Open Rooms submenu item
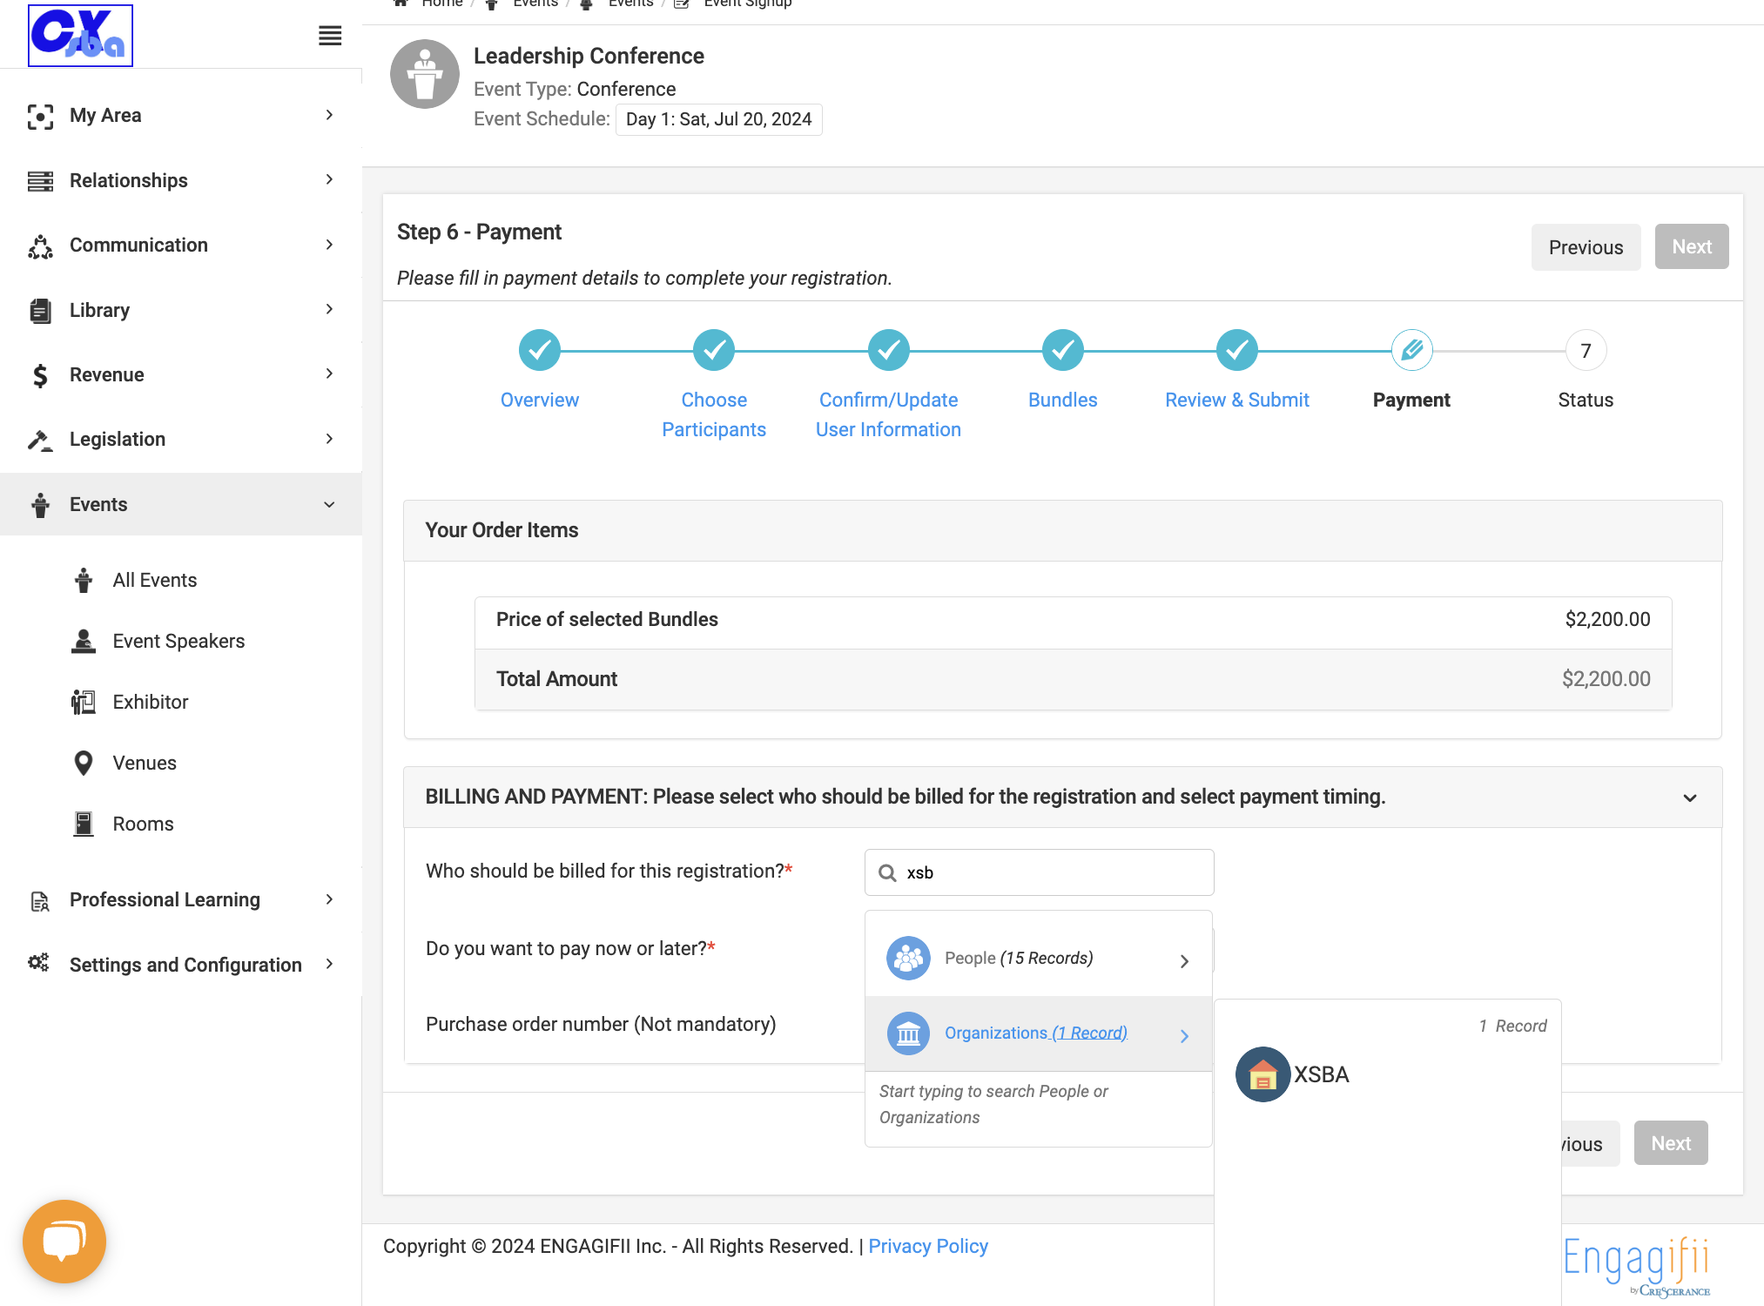This screenshot has height=1306, width=1764. (x=143, y=824)
